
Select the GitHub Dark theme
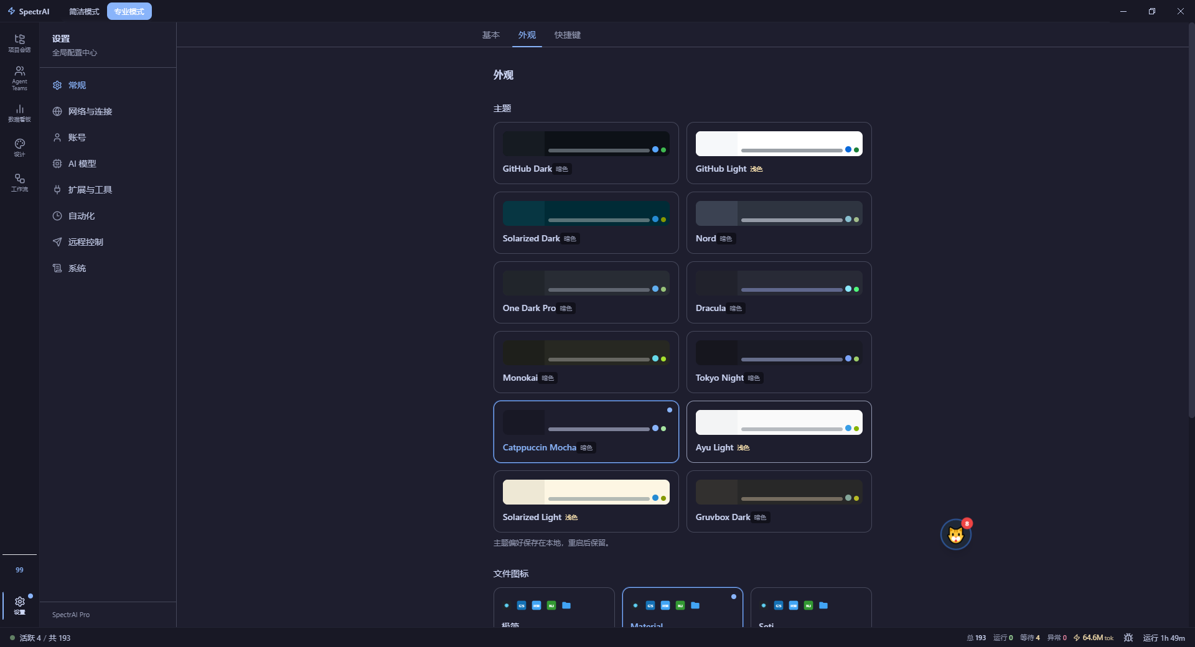586,153
